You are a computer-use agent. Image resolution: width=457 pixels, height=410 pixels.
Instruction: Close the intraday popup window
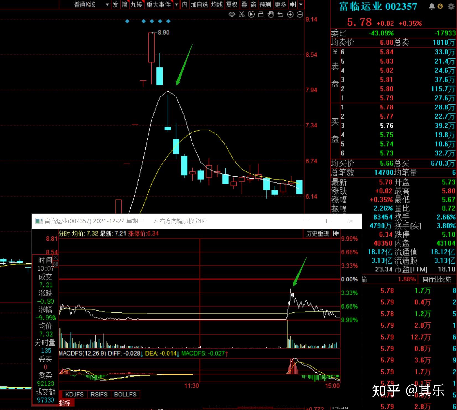pos(351,221)
